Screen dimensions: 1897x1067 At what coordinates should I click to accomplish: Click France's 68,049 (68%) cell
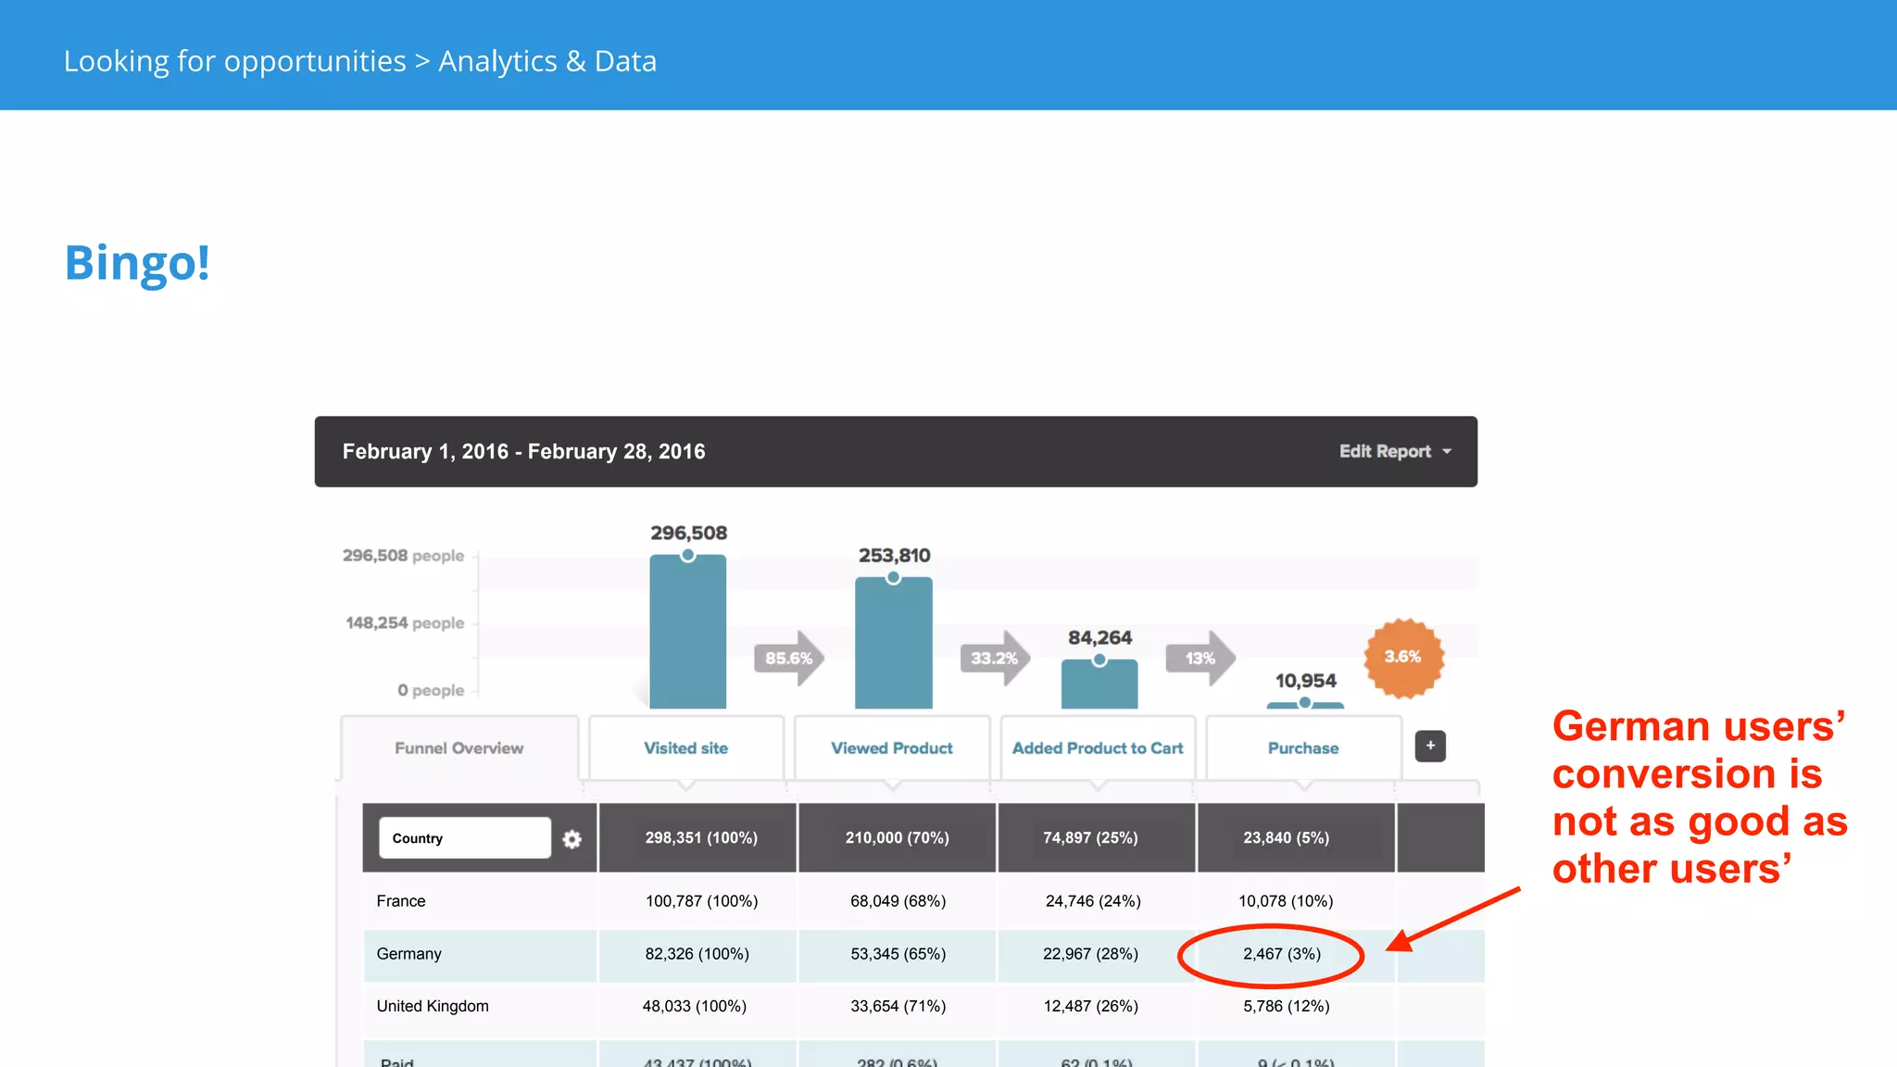click(898, 901)
